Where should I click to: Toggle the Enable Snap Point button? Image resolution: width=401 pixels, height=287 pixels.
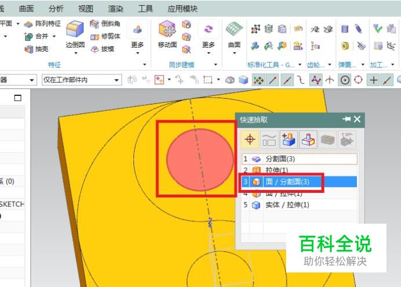(x=259, y=80)
